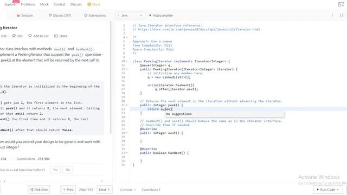
Task: Click the Submissions 251,904 count
Action: point(33,159)
